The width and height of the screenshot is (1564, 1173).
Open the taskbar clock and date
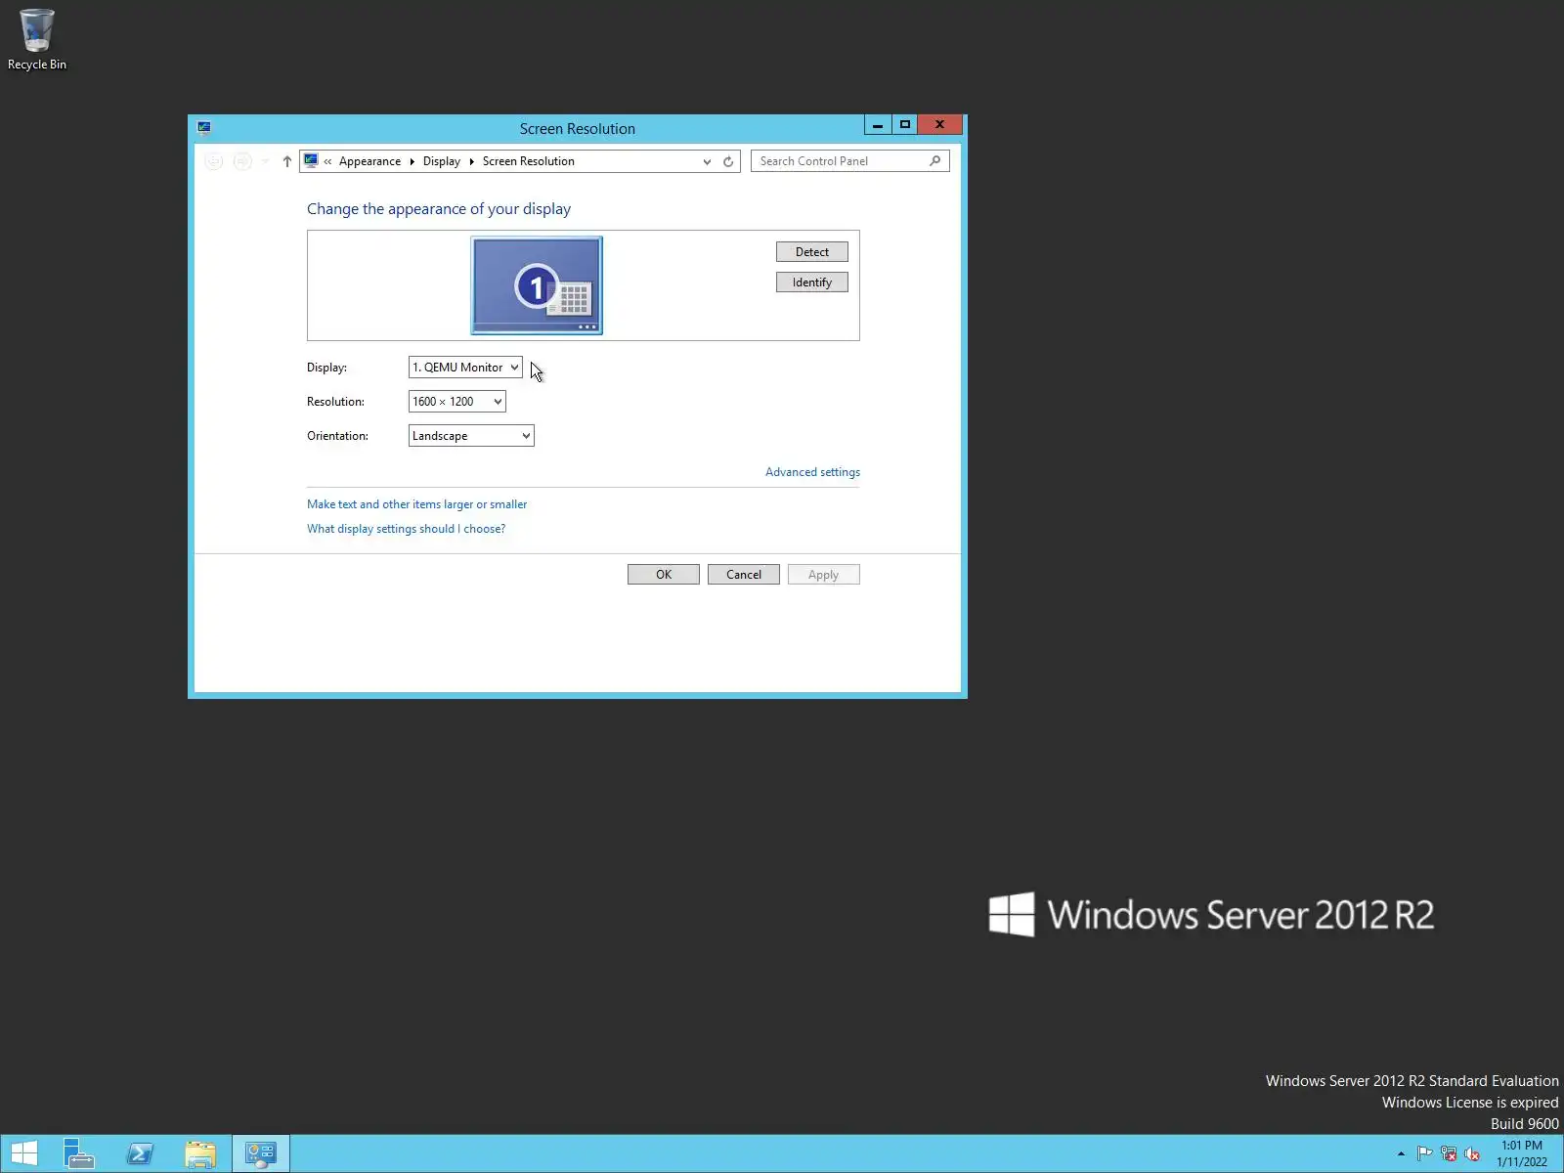[x=1522, y=1153]
